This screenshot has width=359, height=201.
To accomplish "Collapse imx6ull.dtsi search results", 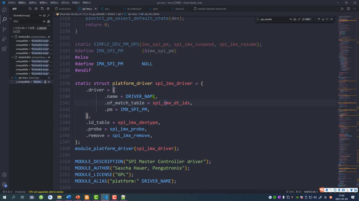I will (x=12, y=57).
